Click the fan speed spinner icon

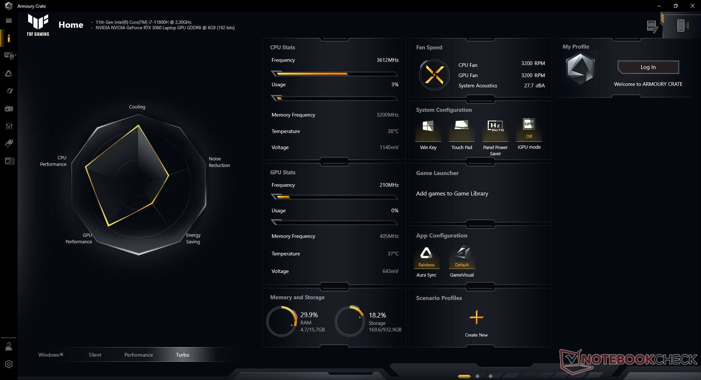pyautogui.click(x=434, y=75)
